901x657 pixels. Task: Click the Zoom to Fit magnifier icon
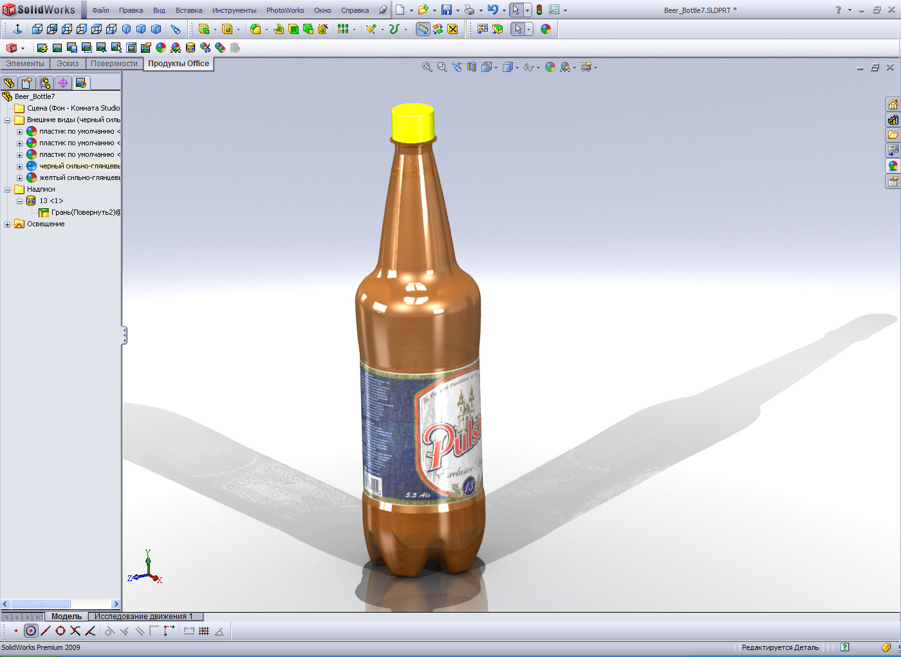tap(427, 67)
